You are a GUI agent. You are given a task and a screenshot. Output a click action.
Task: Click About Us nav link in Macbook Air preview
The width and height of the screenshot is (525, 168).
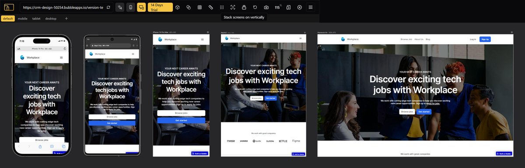(x=419, y=39)
